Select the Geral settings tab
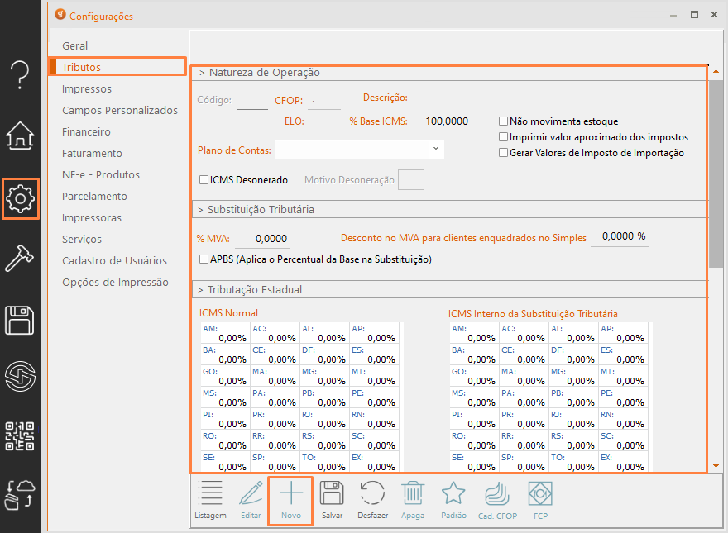This screenshot has width=728, height=533. click(74, 46)
